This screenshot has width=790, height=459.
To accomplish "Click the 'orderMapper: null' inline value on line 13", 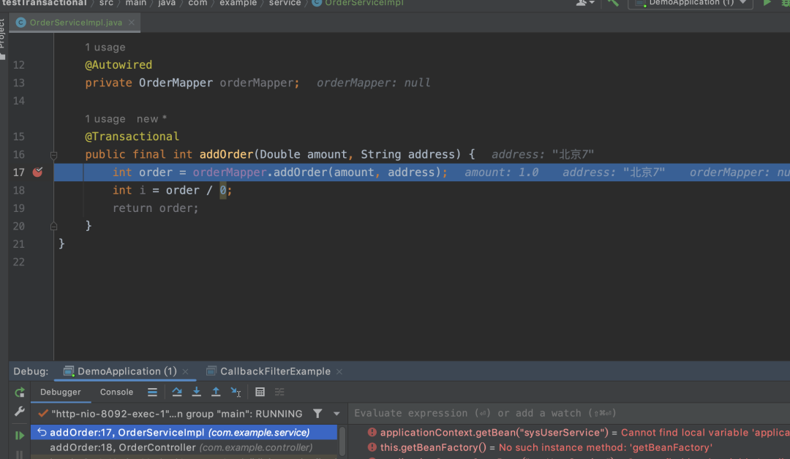I will point(373,83).
